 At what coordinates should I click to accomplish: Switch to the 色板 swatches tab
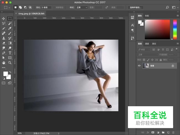(x=147, y=16)
